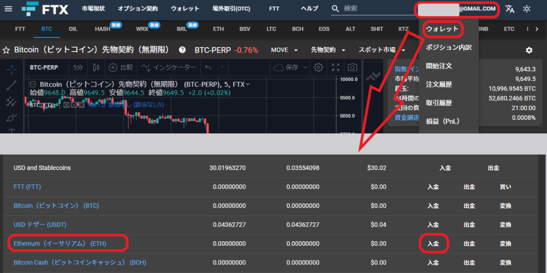Switch to the EOS ticker tab
Image resolution: width=547 pixels, height=273 pixels.
[324, 29]
